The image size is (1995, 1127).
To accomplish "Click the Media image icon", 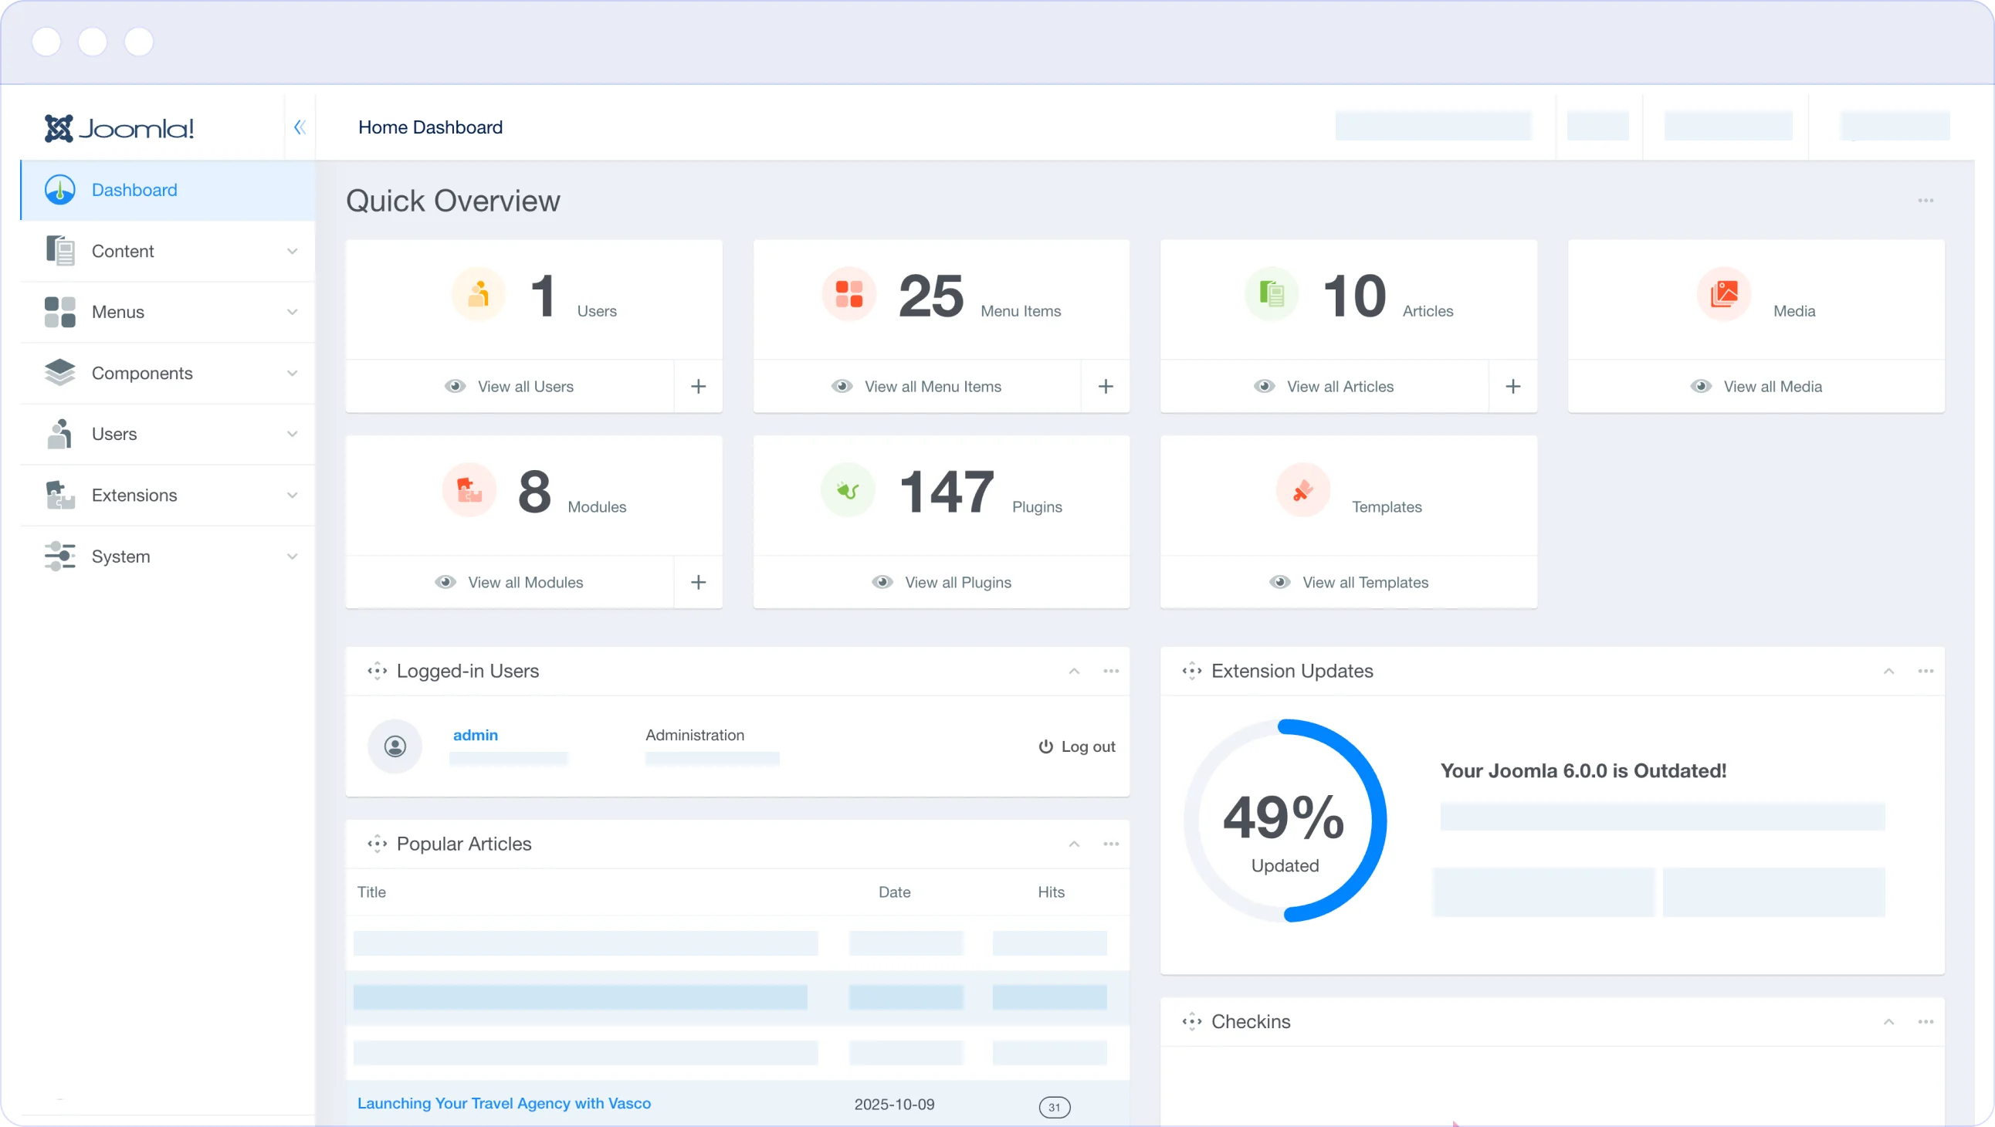I will click(x=1723, y=294).
